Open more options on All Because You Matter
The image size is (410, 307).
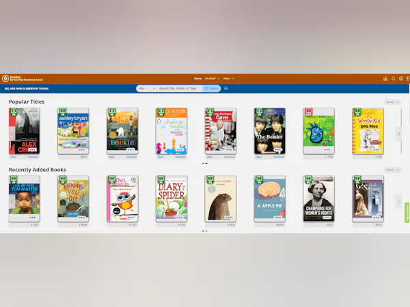32,218
